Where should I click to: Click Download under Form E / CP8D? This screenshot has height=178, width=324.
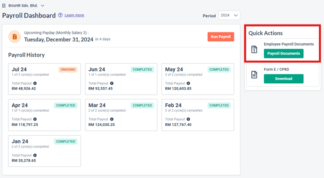click(283, 79)
